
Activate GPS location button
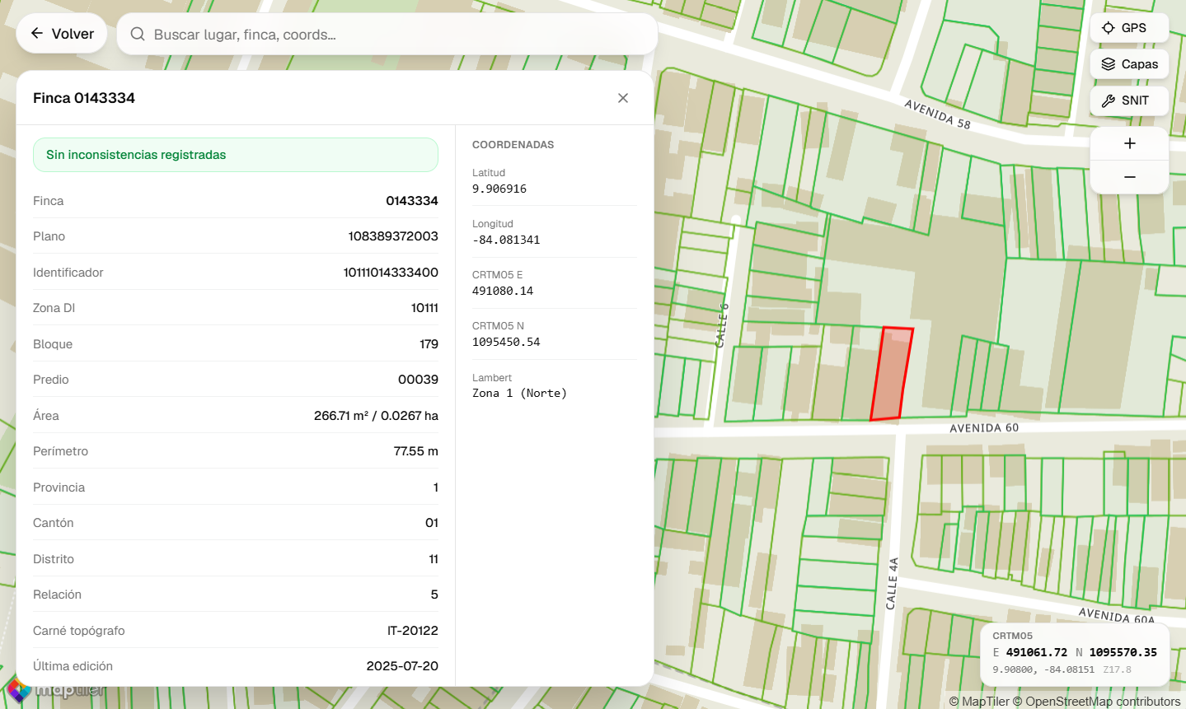(1128, 28)
